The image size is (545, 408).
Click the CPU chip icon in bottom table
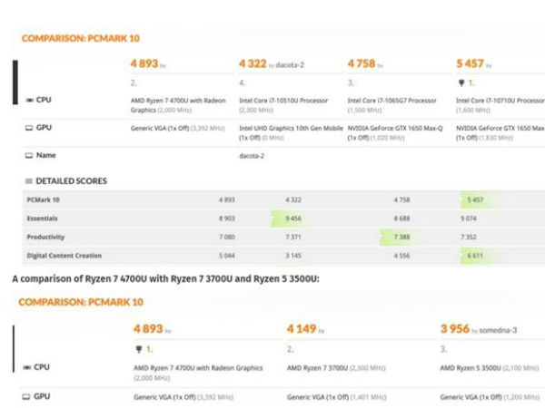[26, 367]
